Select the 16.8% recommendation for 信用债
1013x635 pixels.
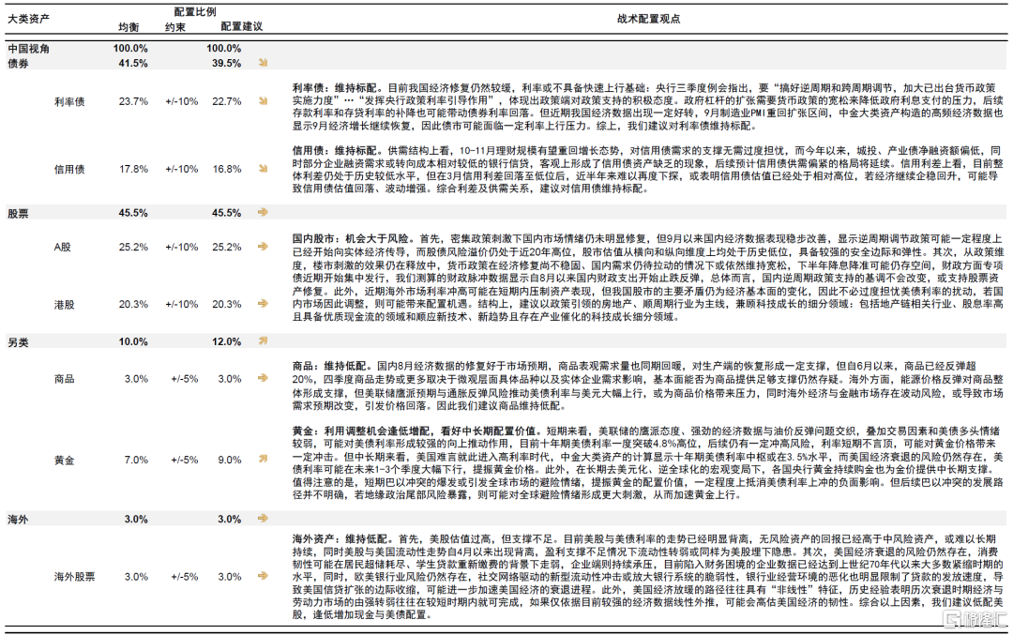pos(227,169)
